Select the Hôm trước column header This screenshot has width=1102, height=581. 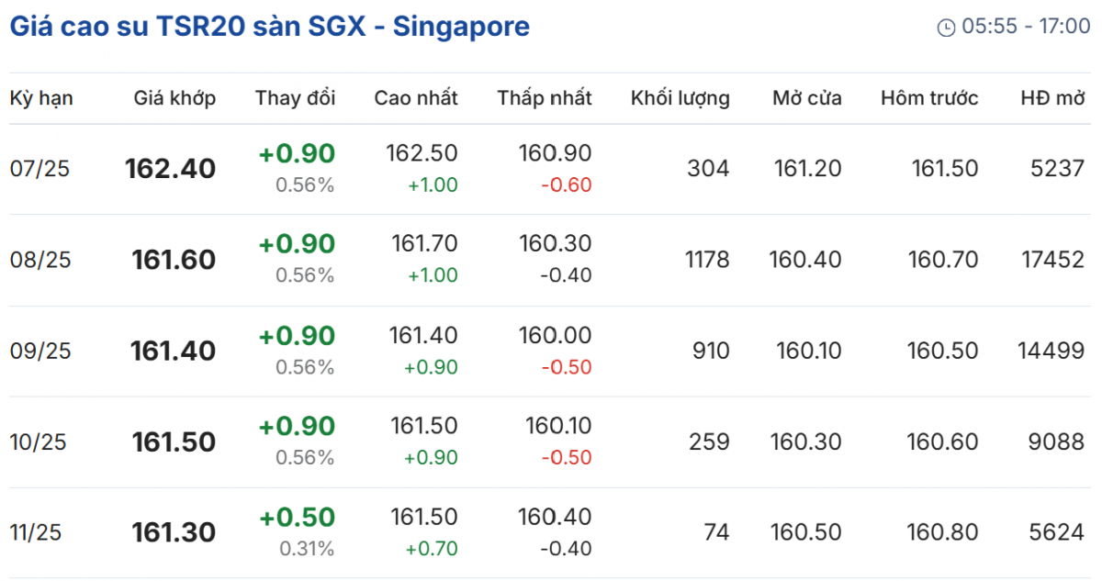[929, 98]
